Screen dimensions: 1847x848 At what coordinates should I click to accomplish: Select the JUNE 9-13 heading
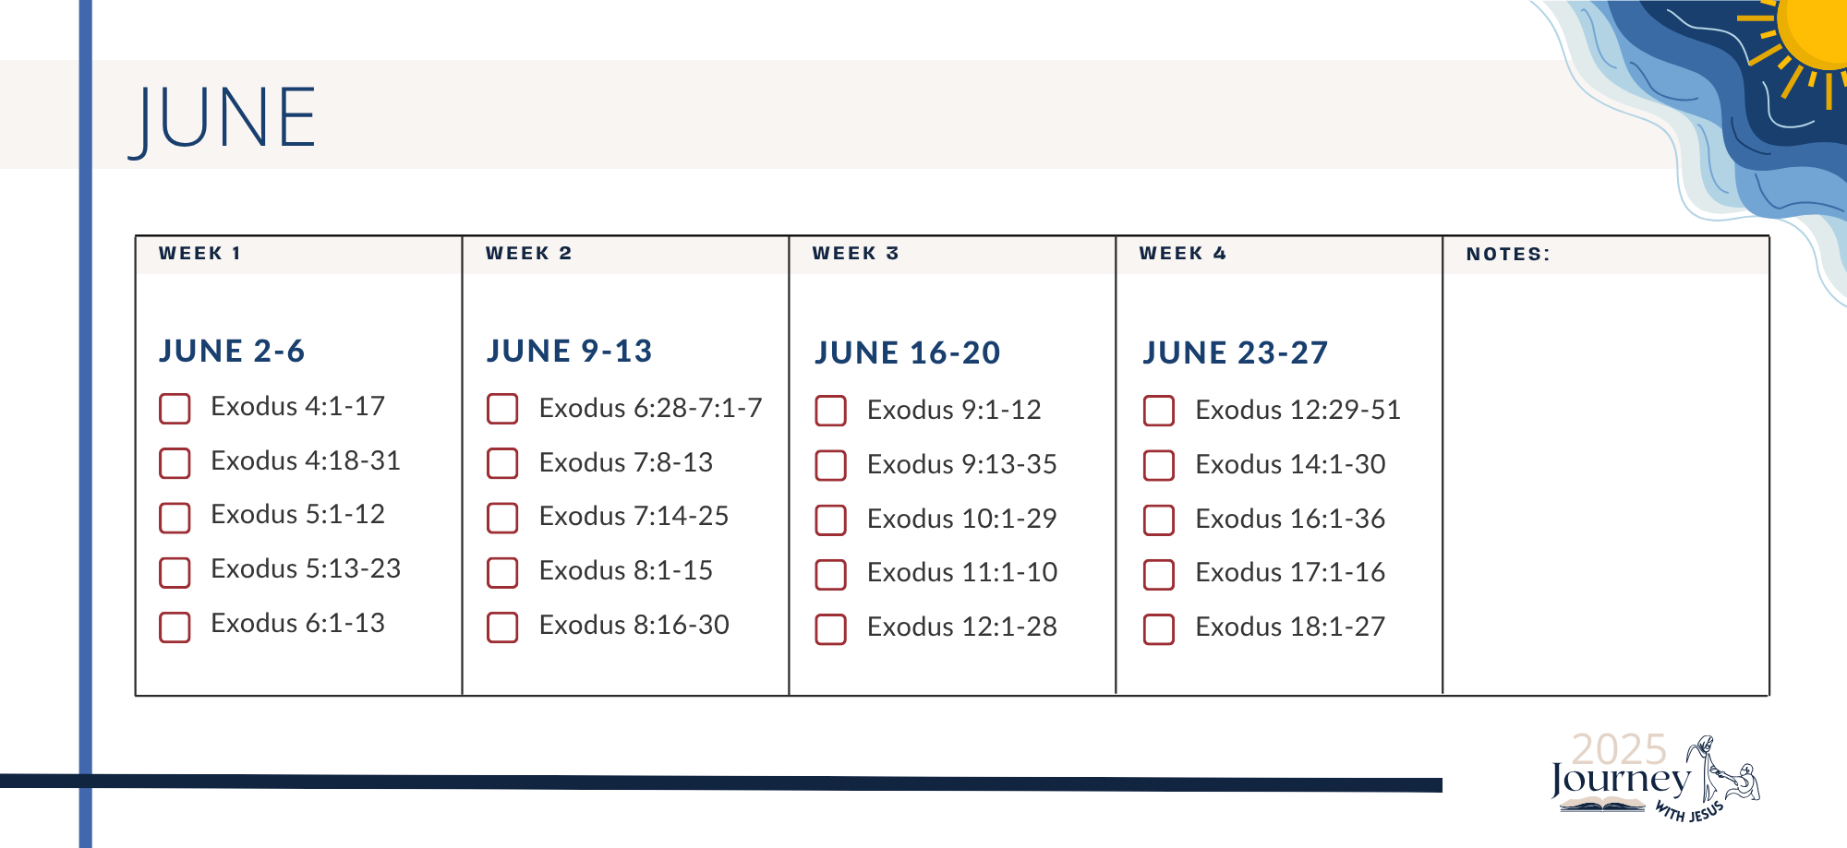569,351
